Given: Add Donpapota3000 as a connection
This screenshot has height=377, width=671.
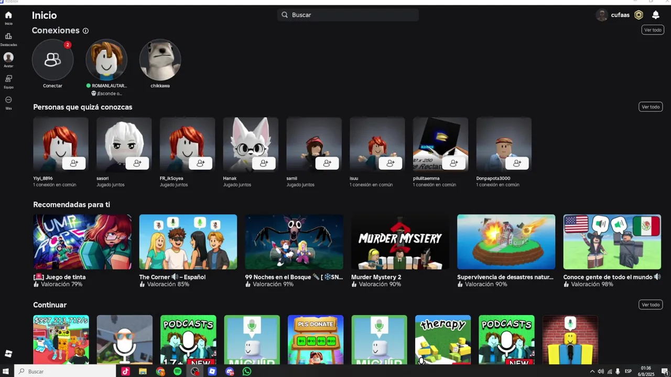Looking at the screenshot, I should (x=517, y=163).
